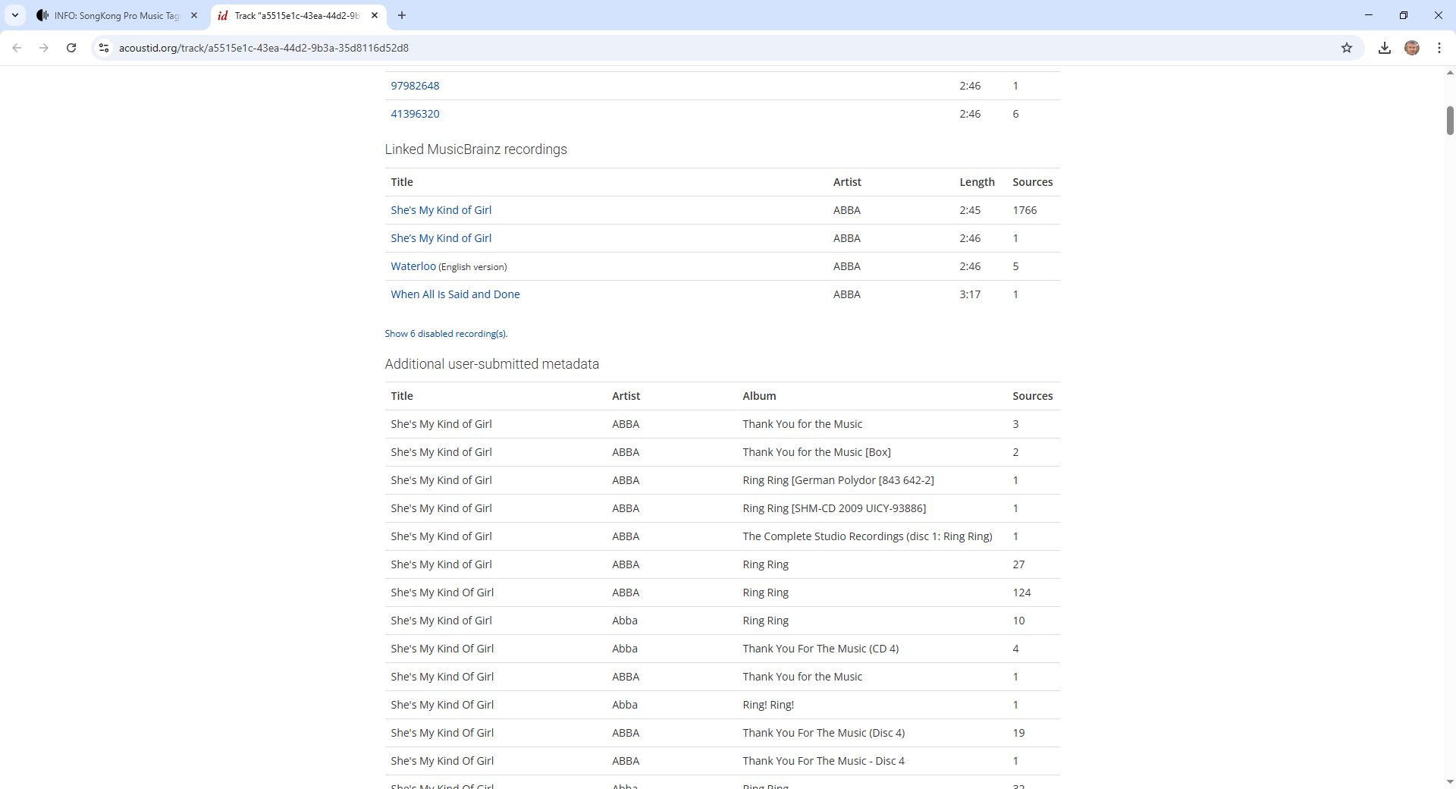Viewport: 1456px width, 789px height.
Task: Open When All Is Said and Done link
Action: 455,294
